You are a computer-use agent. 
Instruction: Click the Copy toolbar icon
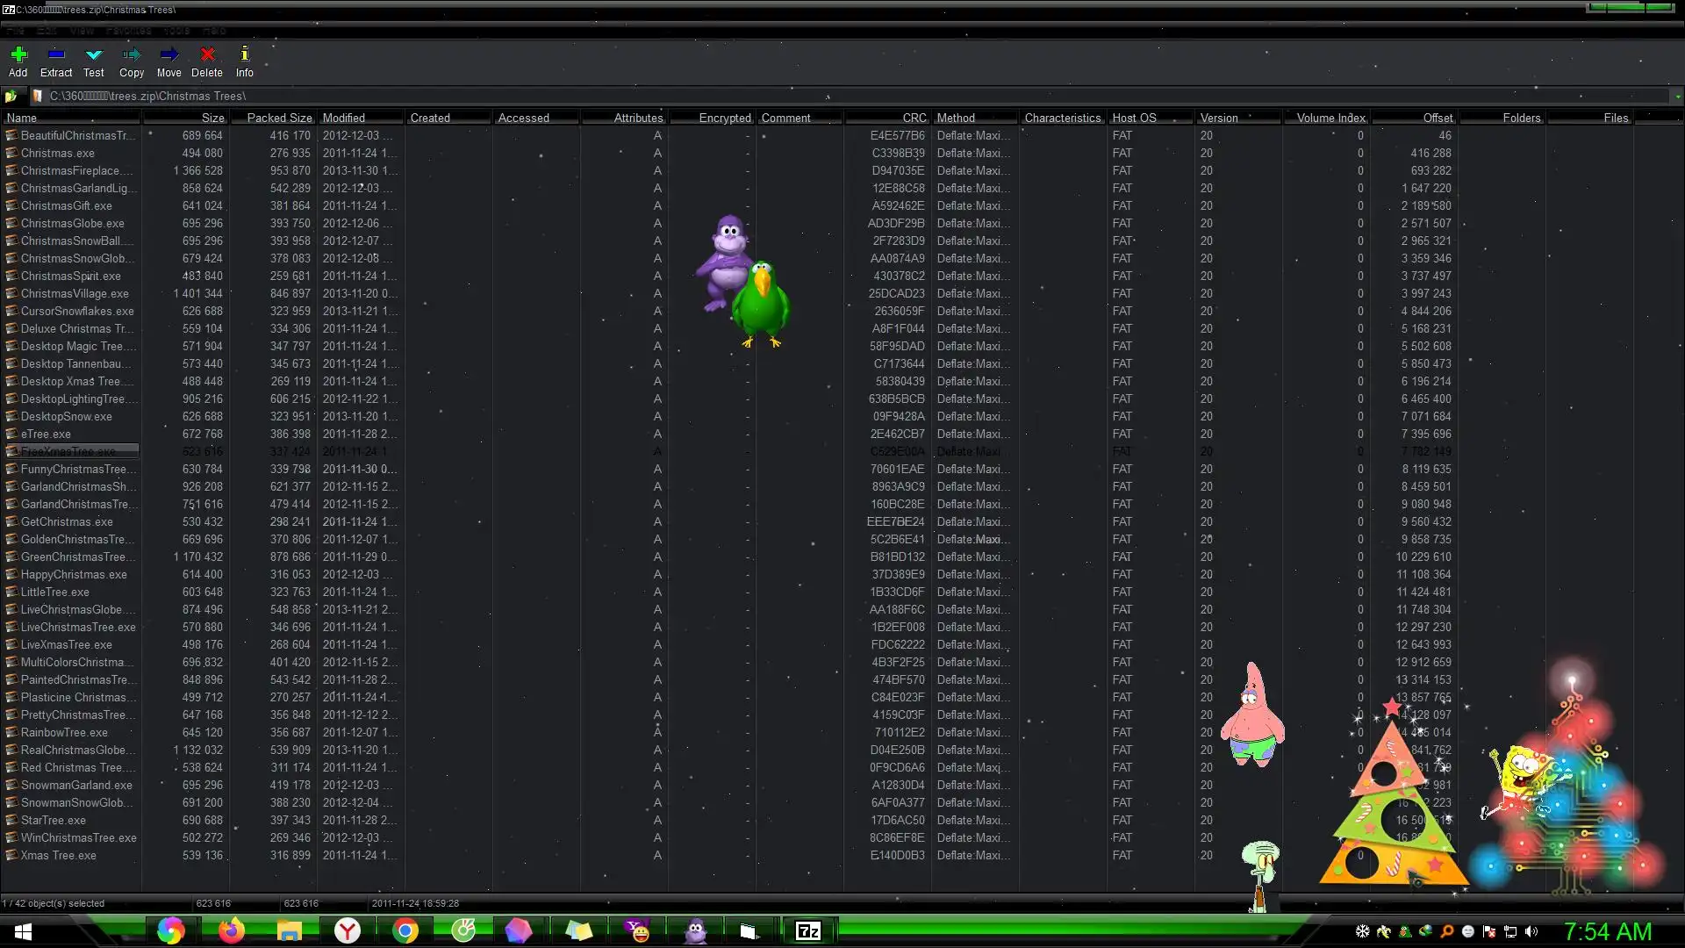click(x=132, y=60)
